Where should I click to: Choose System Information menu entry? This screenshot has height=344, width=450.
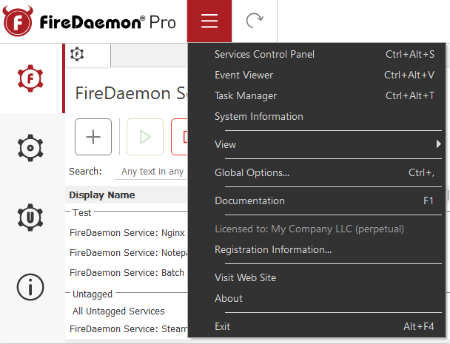click(x=317, y=116)
